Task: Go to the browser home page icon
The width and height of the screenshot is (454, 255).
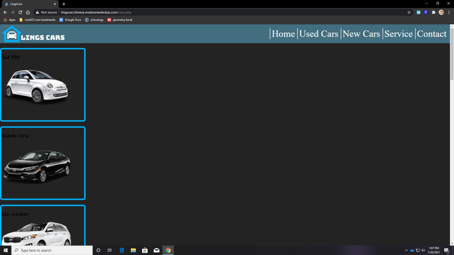Action: tap(28, 12)
